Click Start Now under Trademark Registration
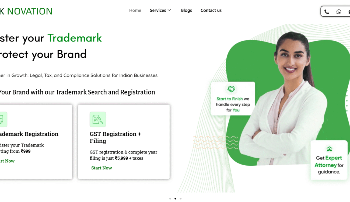The height and width of the screenshot is (202, 350). click(x=7, y=161)
